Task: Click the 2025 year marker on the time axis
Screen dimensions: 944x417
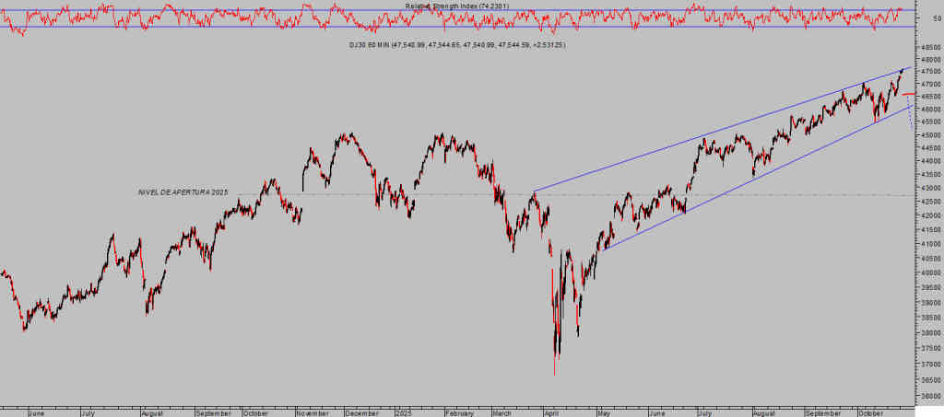Action: (404, 413)
